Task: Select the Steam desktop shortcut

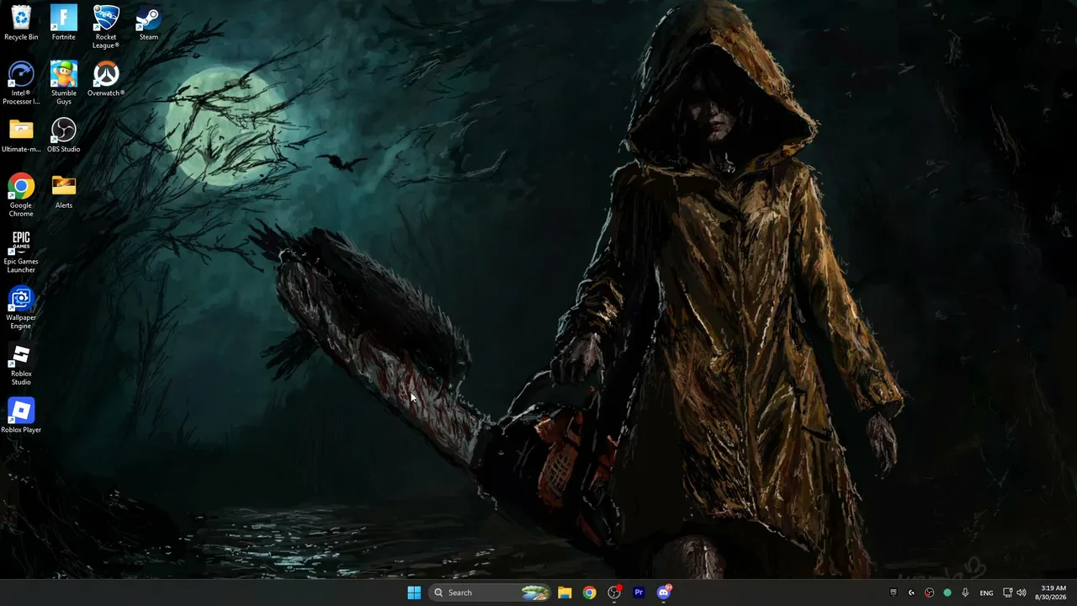Action: click(x=148, y=23)
